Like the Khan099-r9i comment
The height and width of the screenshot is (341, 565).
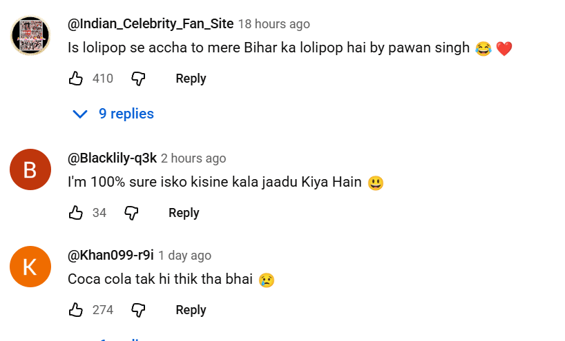click(x=76, y=310)
